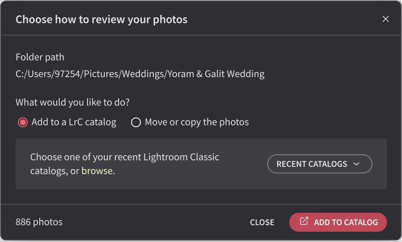Click the red ADD TO CATALOG button
The width and height of the screenshot is (402, 242).
click(338, 222)
